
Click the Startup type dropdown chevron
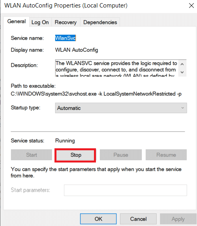click(182, 108)
